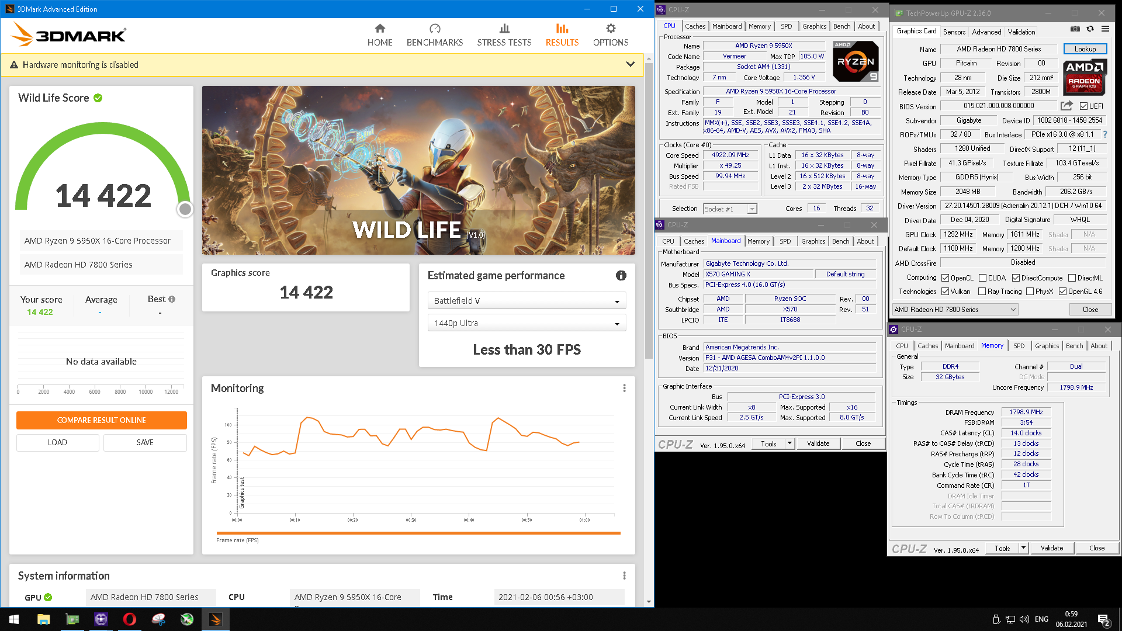
Task: Open the OPTIONS gear in 3DMark
Action: tap(611, 35)
